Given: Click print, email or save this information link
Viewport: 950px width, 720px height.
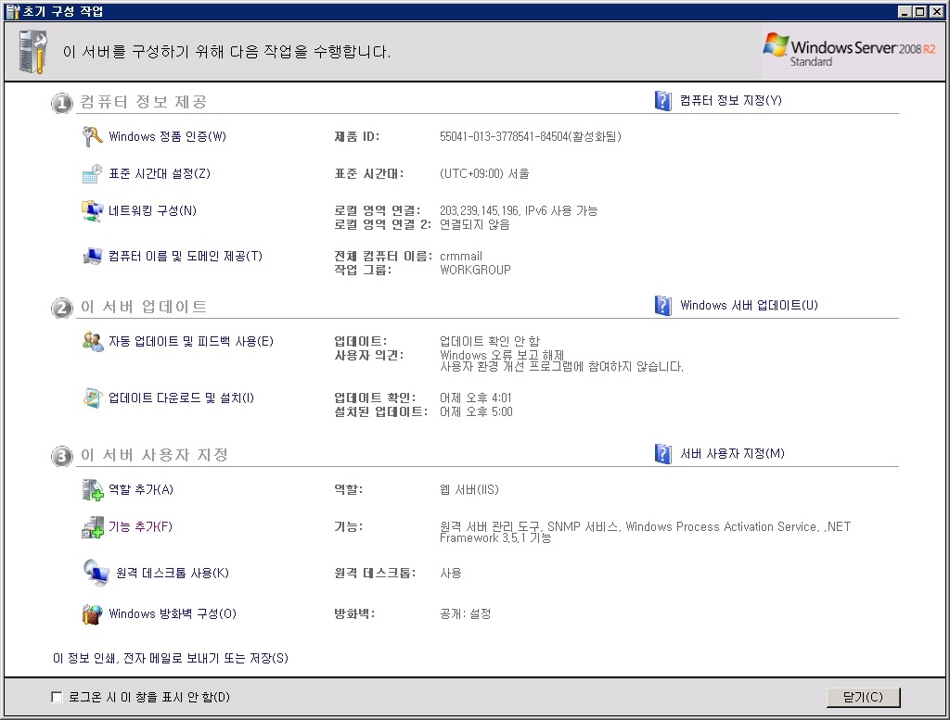Looking at the screenshot, I should coord(171,658).
